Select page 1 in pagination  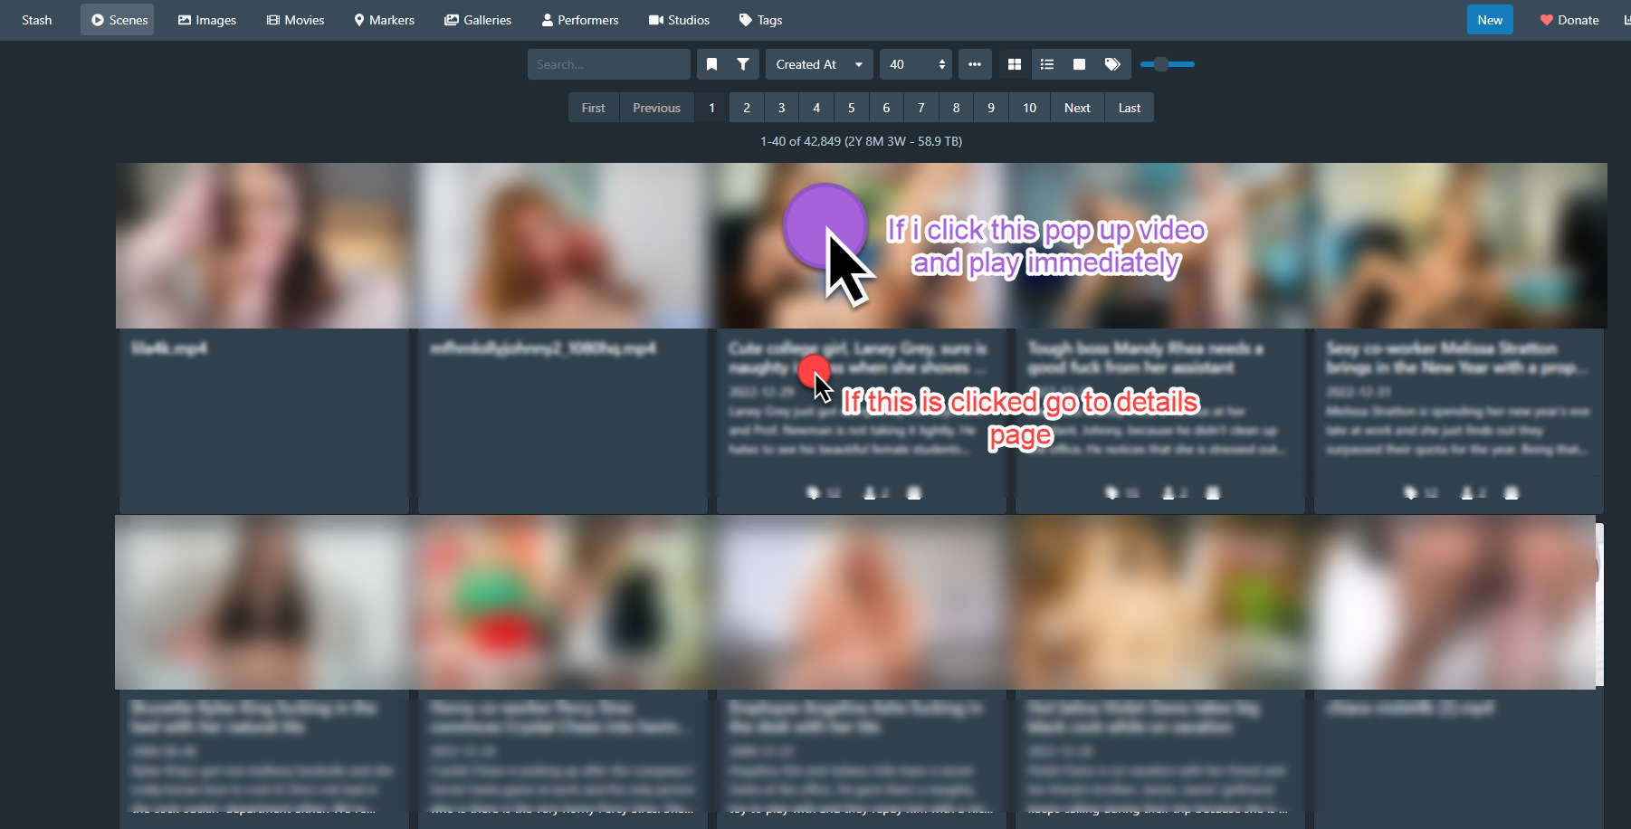(x=711, y=108)
